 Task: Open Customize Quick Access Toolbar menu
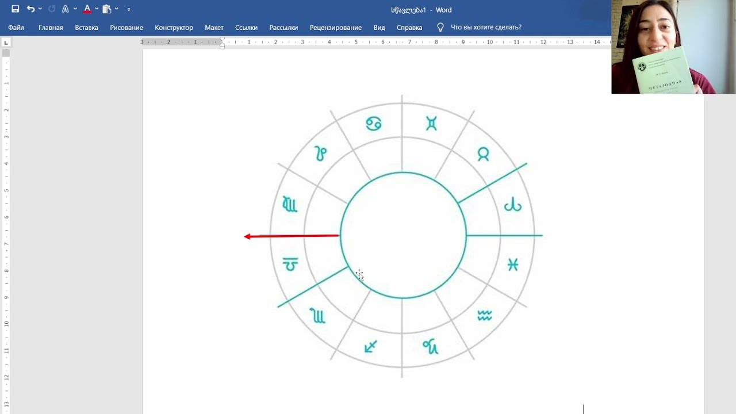click(x=129, y=9)
